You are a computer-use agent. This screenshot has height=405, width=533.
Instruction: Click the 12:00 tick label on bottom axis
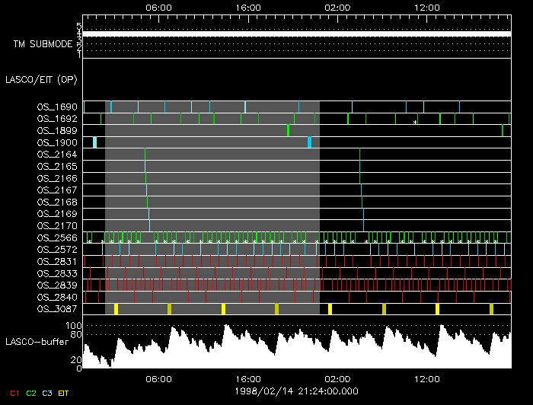pyautogui.click(x=427, y=378)
